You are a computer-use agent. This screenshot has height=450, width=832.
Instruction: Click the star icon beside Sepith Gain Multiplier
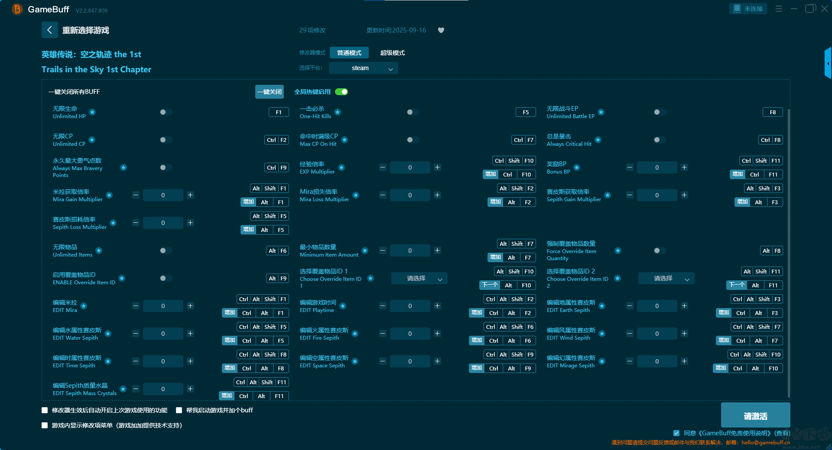(x=608, y=195)
